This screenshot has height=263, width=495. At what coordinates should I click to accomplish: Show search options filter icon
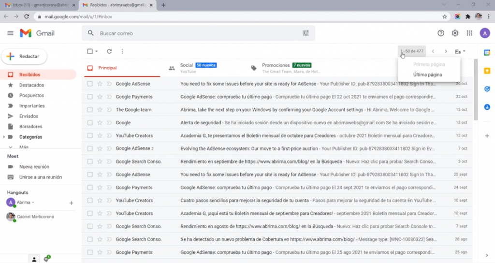pos(306,33)
